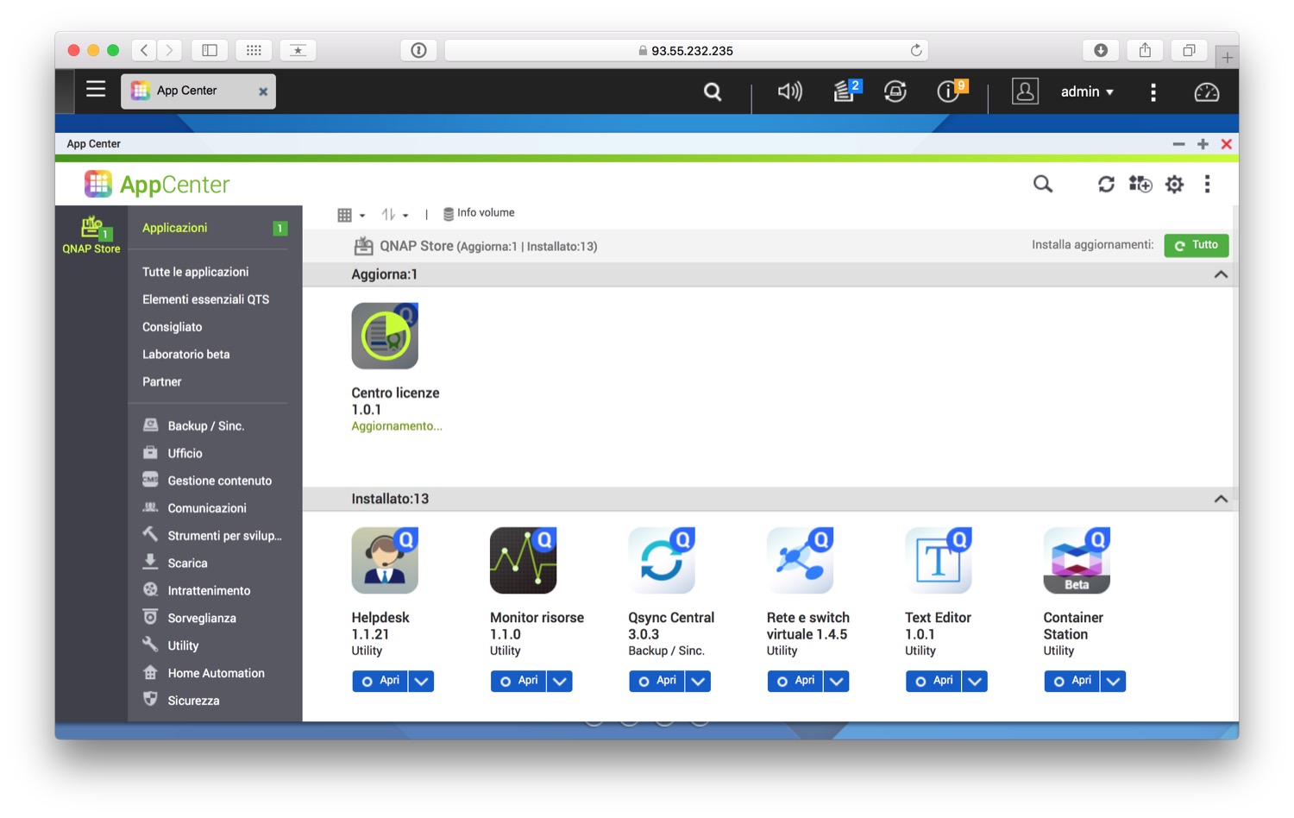Screen dimensions: 1294x818
Task: Expand Monitor risorse Apri dropdown arrow
Action: 560,682
